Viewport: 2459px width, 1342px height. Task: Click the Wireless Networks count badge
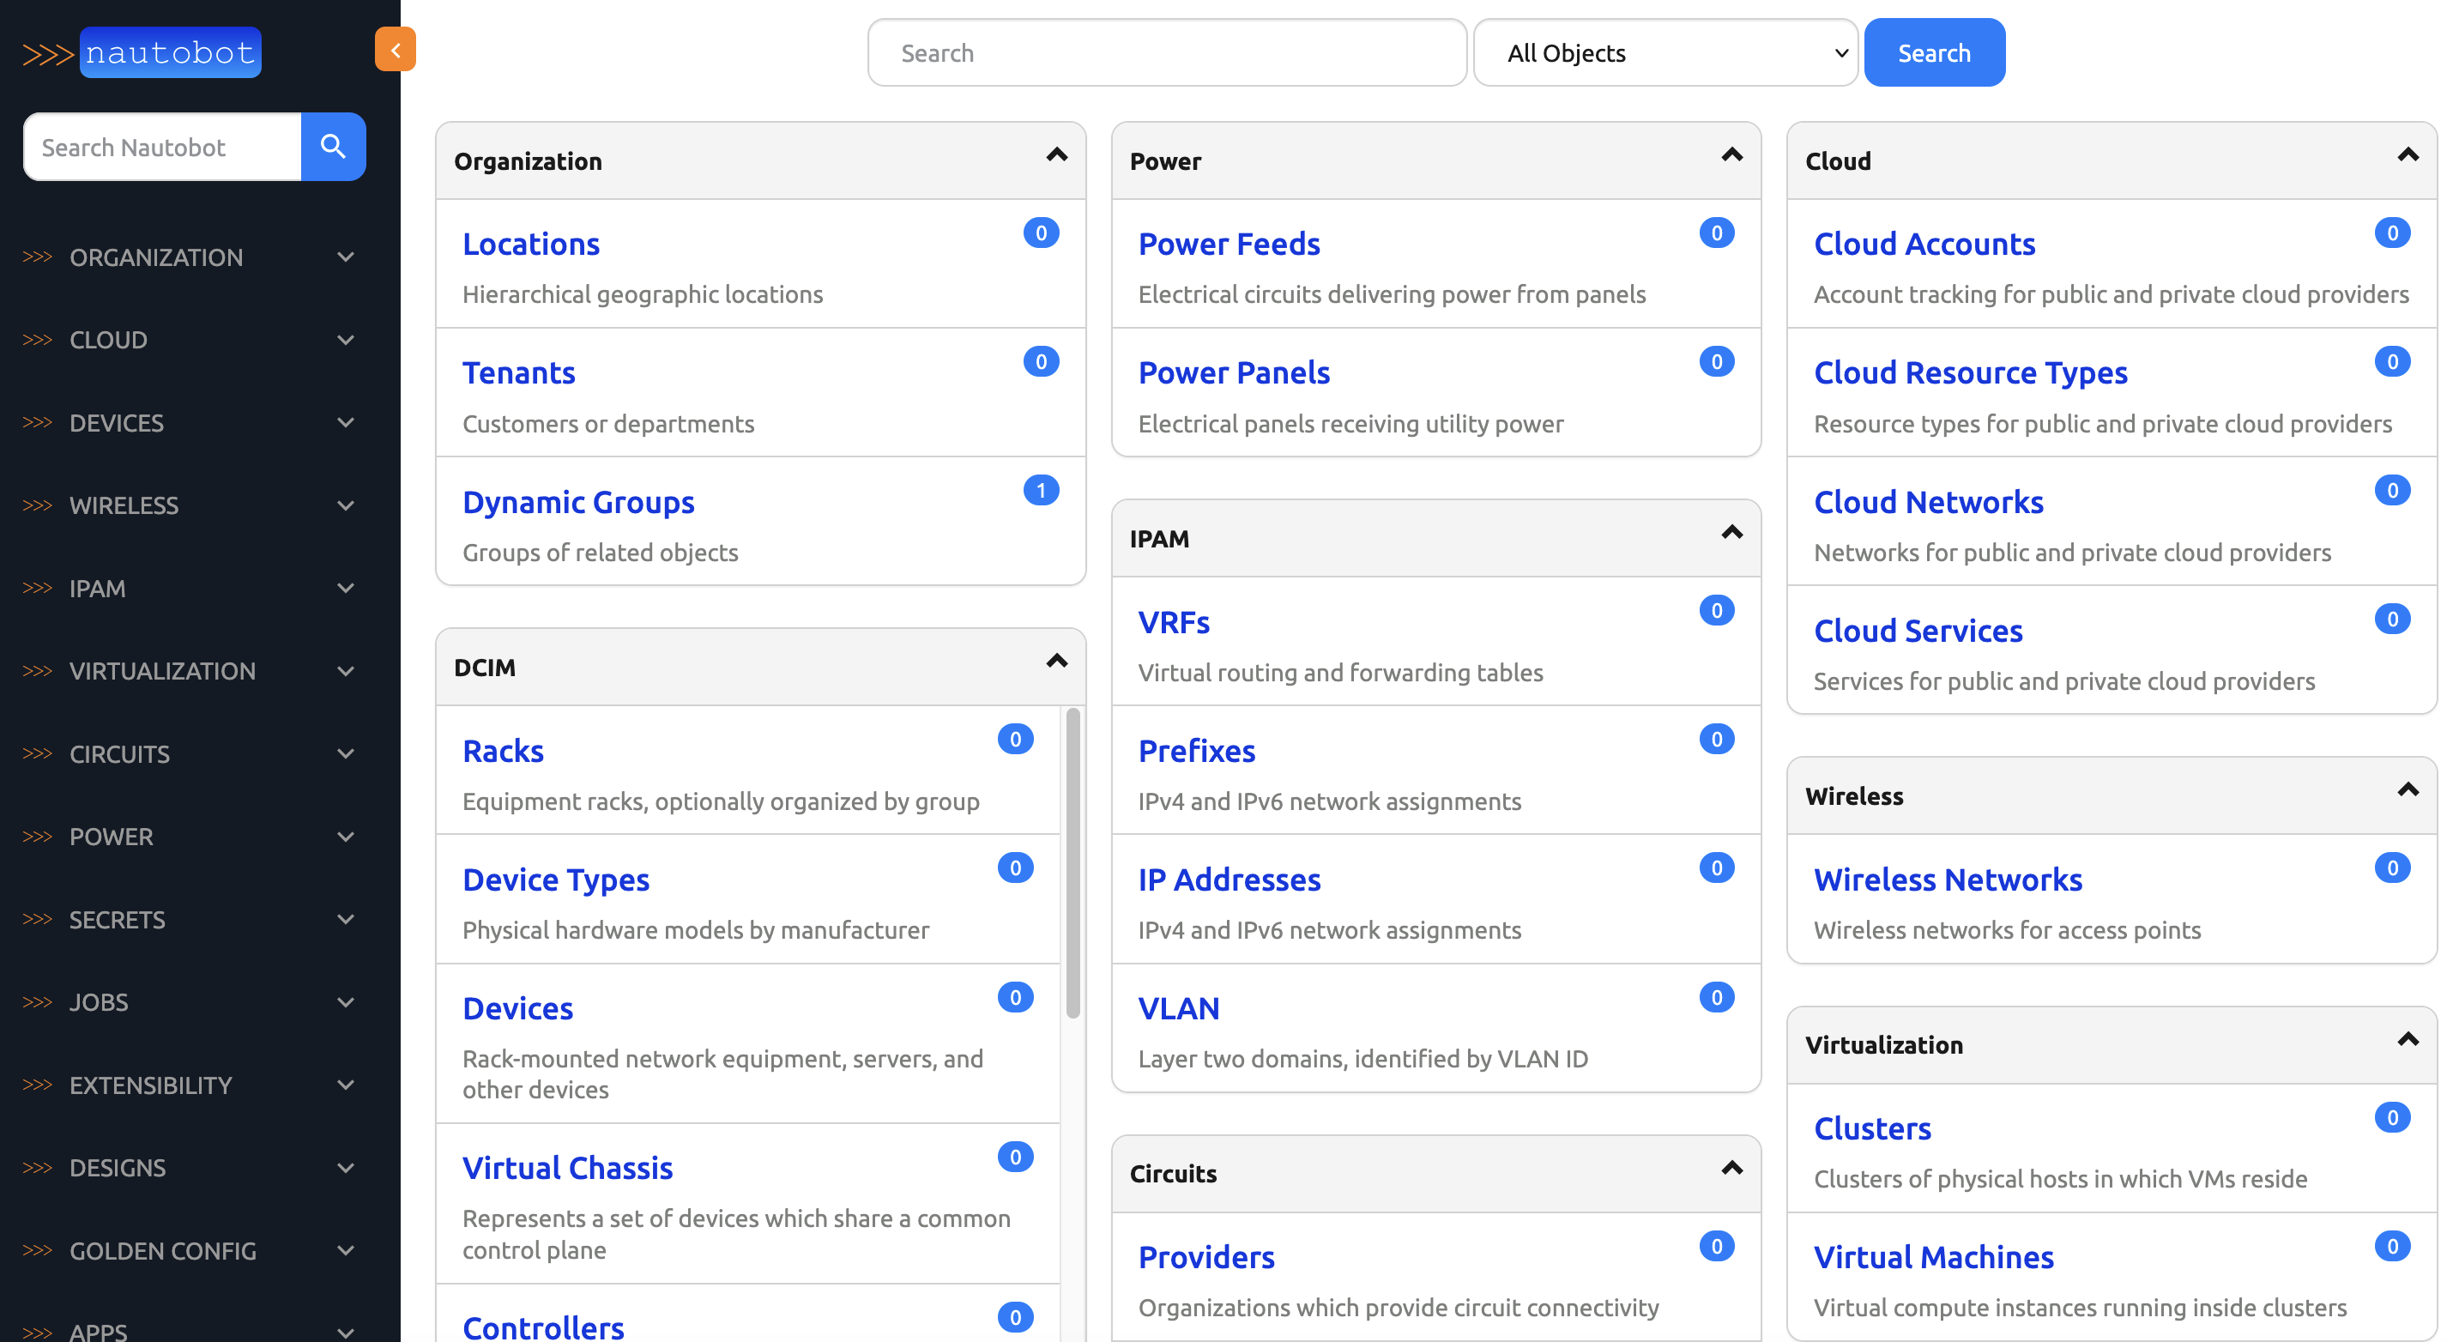coord(2391,867)
